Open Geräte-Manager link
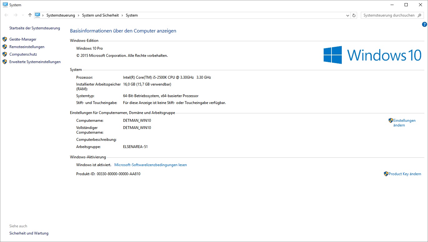Image resolution: width=428 pixels, height=242 pixels. pos(23,39)
